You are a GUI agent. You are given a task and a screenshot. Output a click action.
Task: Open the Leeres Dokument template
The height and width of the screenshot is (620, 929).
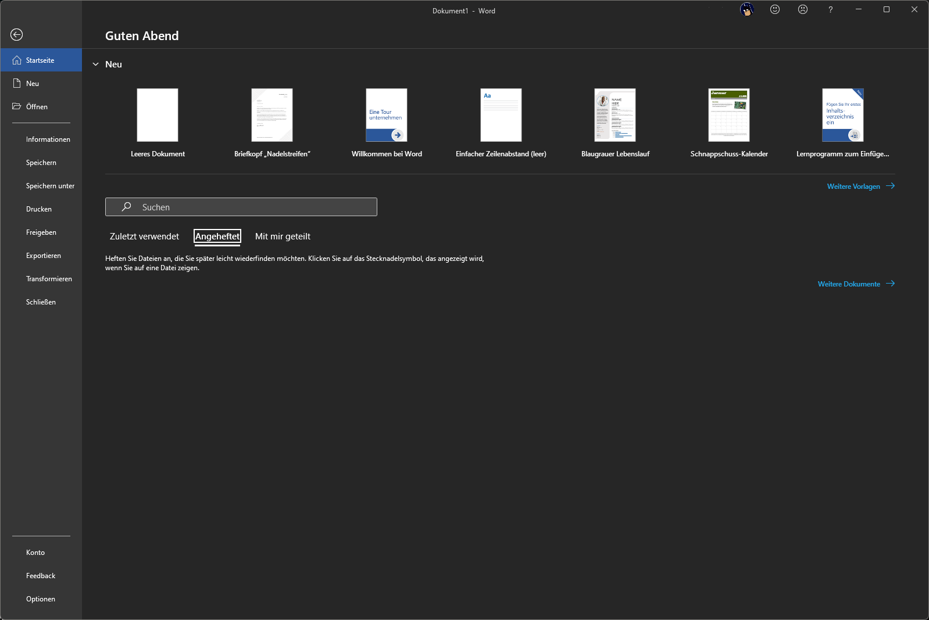pyautogui.click(x=158, y=123)
